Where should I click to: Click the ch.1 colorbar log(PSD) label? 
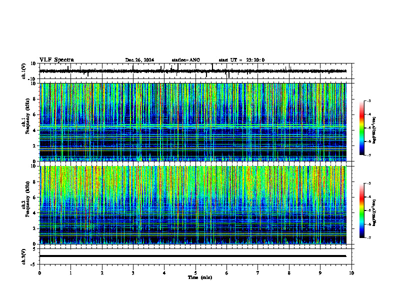[x=374, y=130]
